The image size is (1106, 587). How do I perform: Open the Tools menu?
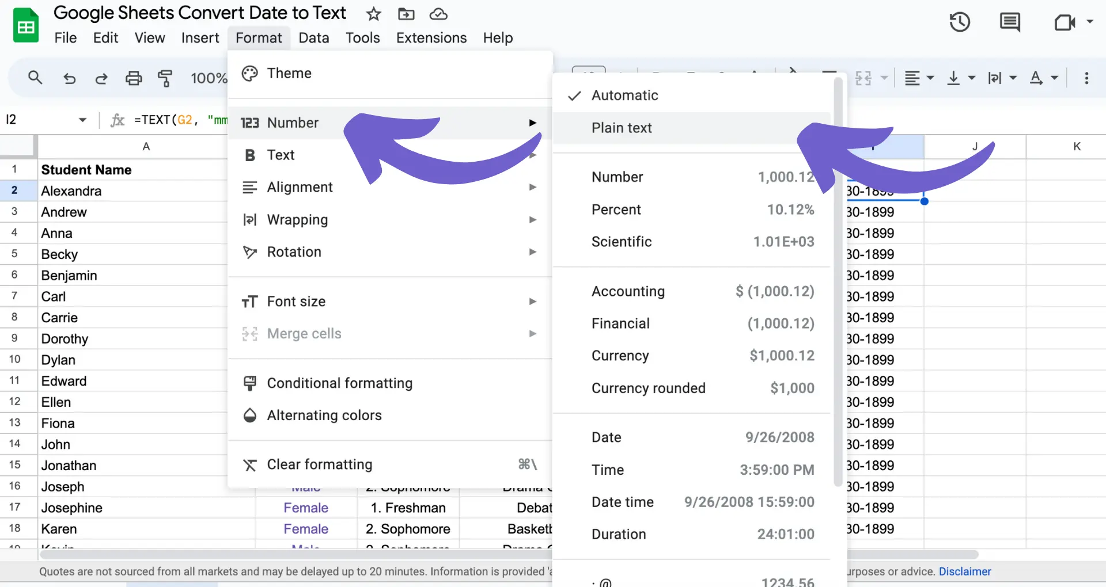tap(363, 38)
